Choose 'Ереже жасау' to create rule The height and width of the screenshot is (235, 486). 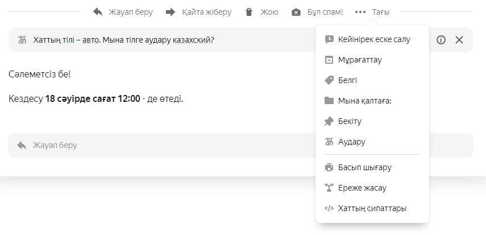pyautogui.click(x=362, y=187)
